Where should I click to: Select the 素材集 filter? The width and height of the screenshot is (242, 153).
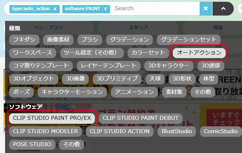[x=174, y=92]
